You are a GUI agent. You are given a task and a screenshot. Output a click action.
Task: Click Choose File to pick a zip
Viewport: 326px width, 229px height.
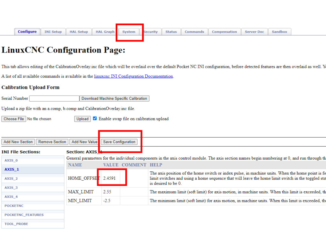13,118
